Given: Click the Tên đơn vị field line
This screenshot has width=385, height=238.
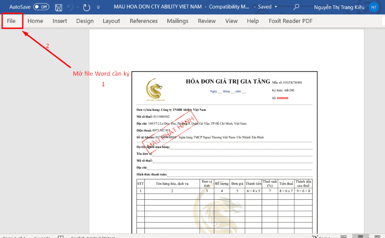Looking at the screenshot, I should 225,154.
